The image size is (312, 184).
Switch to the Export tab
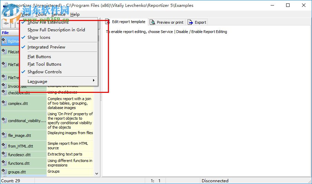pos(197,22)
